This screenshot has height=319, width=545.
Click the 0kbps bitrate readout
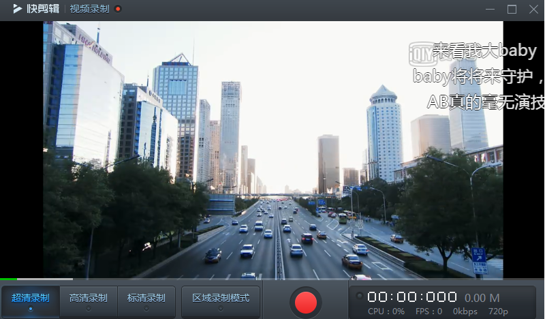click(465, 311)
